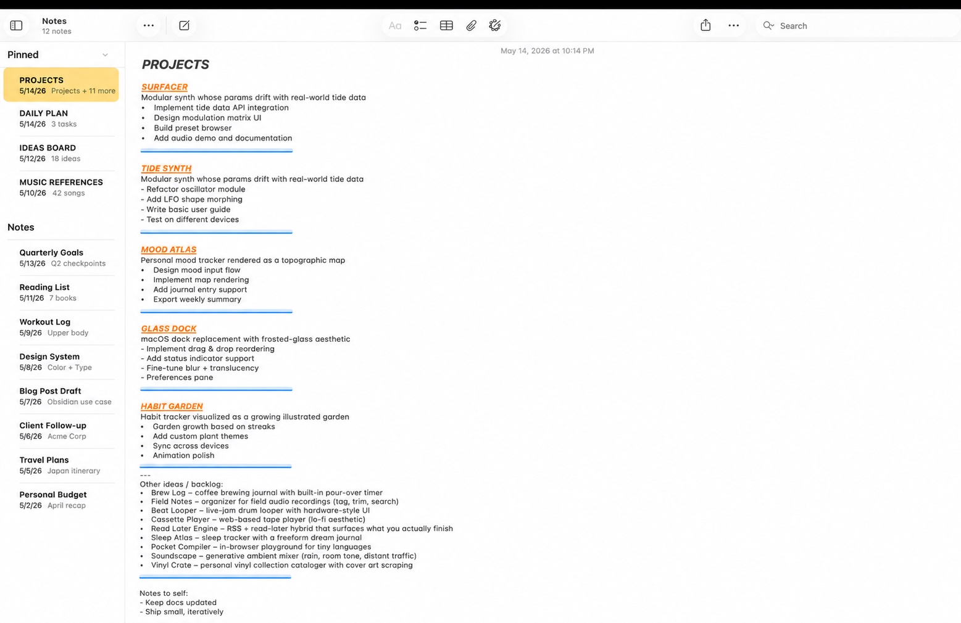Click 'Add LFO shape morphing' line
This screenshot has height=623, width=961.
pos(191,199)
